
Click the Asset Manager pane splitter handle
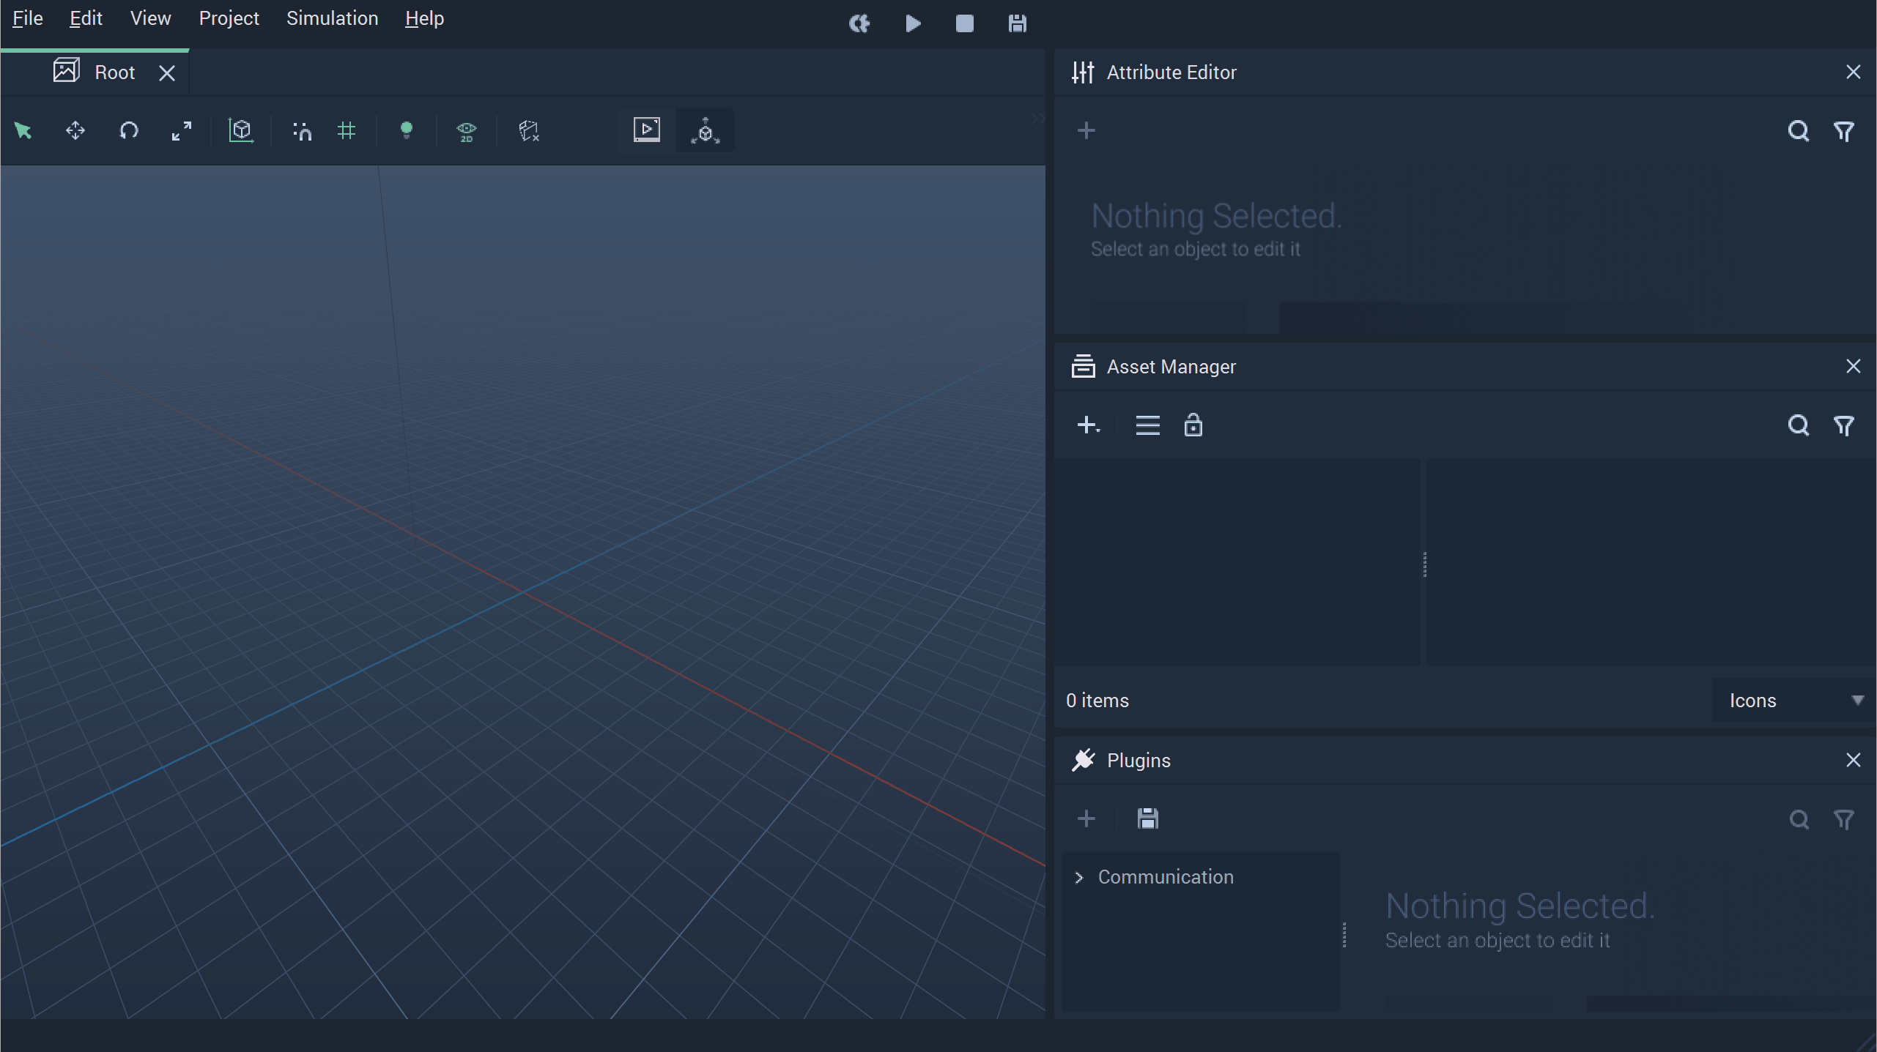pos(1424,564)
